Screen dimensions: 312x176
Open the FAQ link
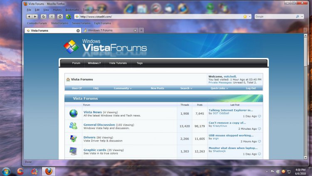pyautogui.click(x=96, y=88)
